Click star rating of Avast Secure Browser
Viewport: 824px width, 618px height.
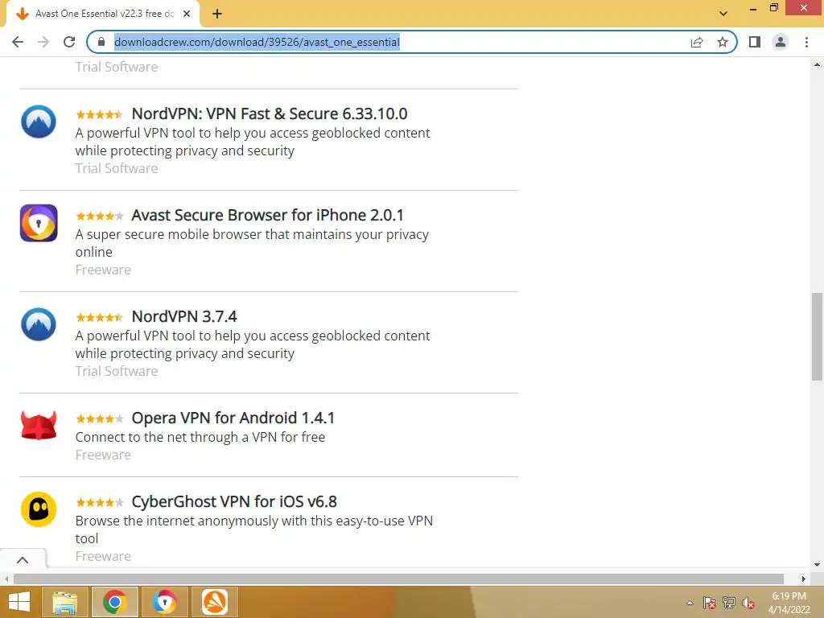[99, 216]
